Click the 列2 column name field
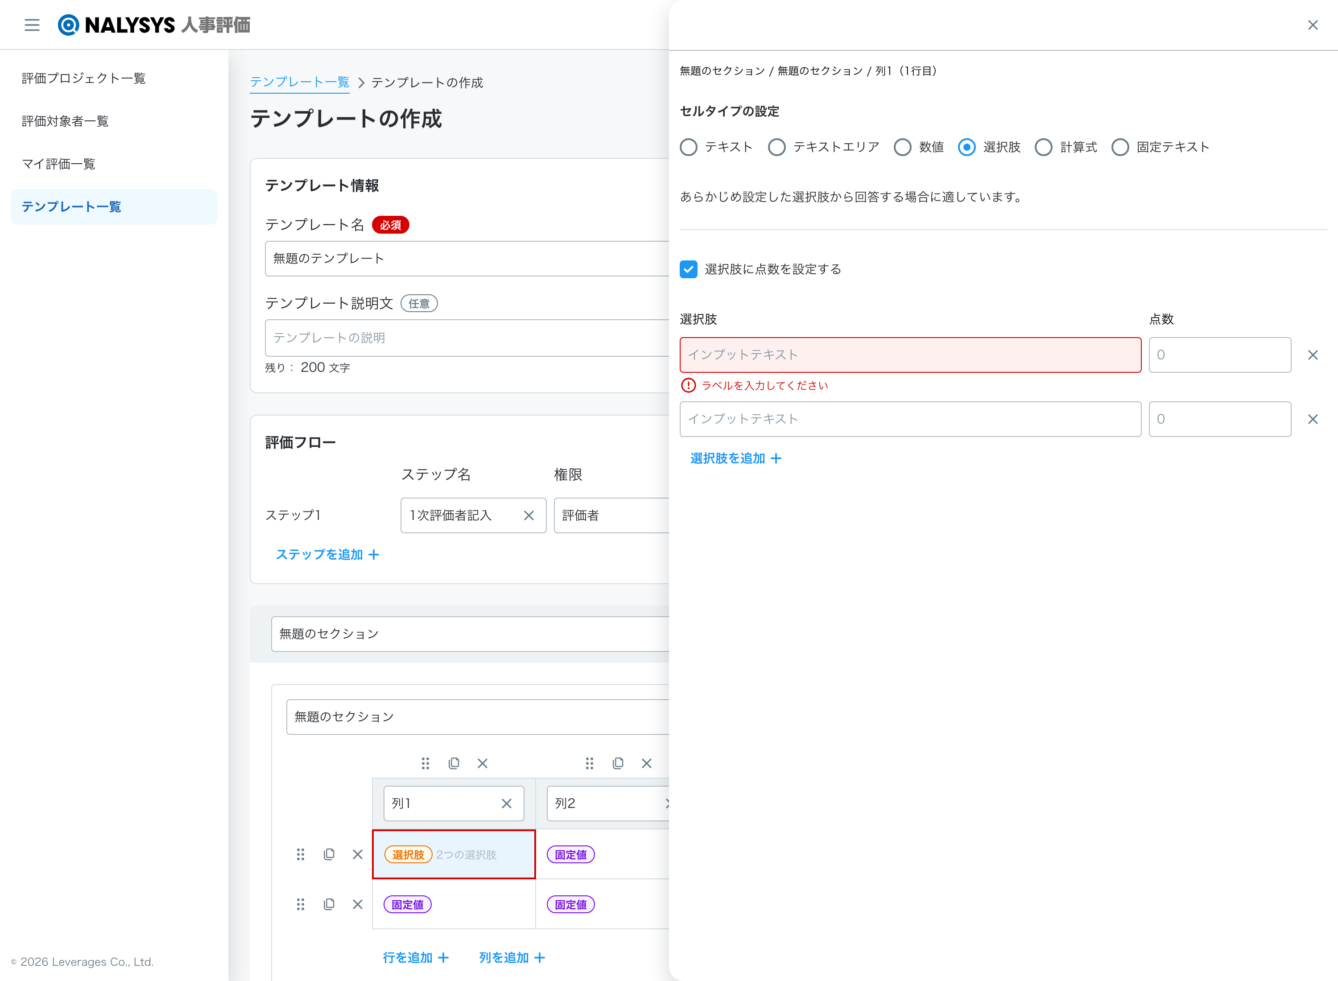This screenshot has width=1338, height=981. 608,804
